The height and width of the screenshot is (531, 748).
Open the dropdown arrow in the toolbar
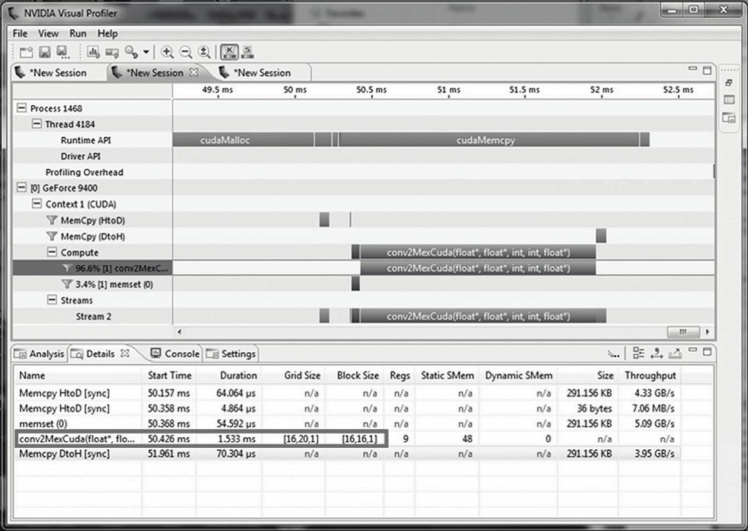146,52
